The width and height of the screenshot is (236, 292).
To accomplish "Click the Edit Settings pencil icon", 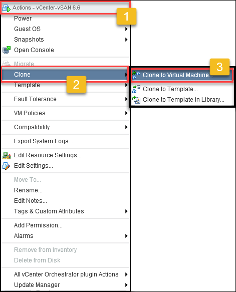I will point(7,166).
